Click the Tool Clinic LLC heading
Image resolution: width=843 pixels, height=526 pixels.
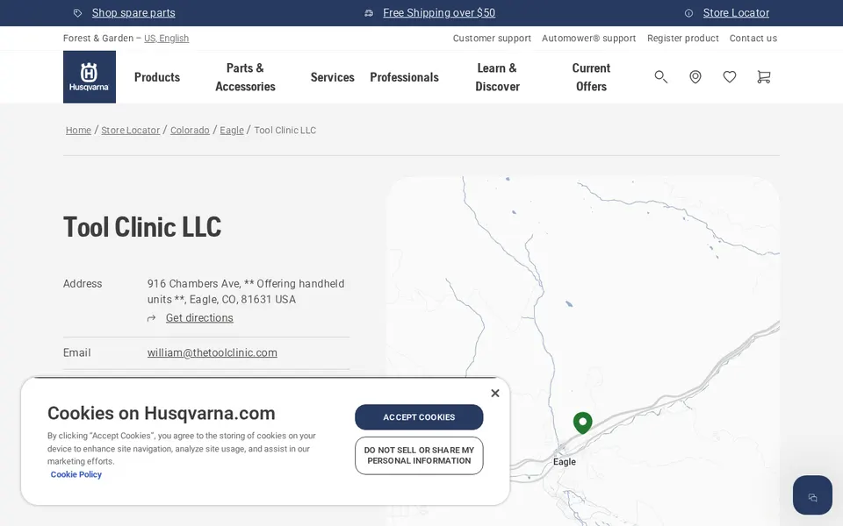pyautogui.click(x=142, y=227)
